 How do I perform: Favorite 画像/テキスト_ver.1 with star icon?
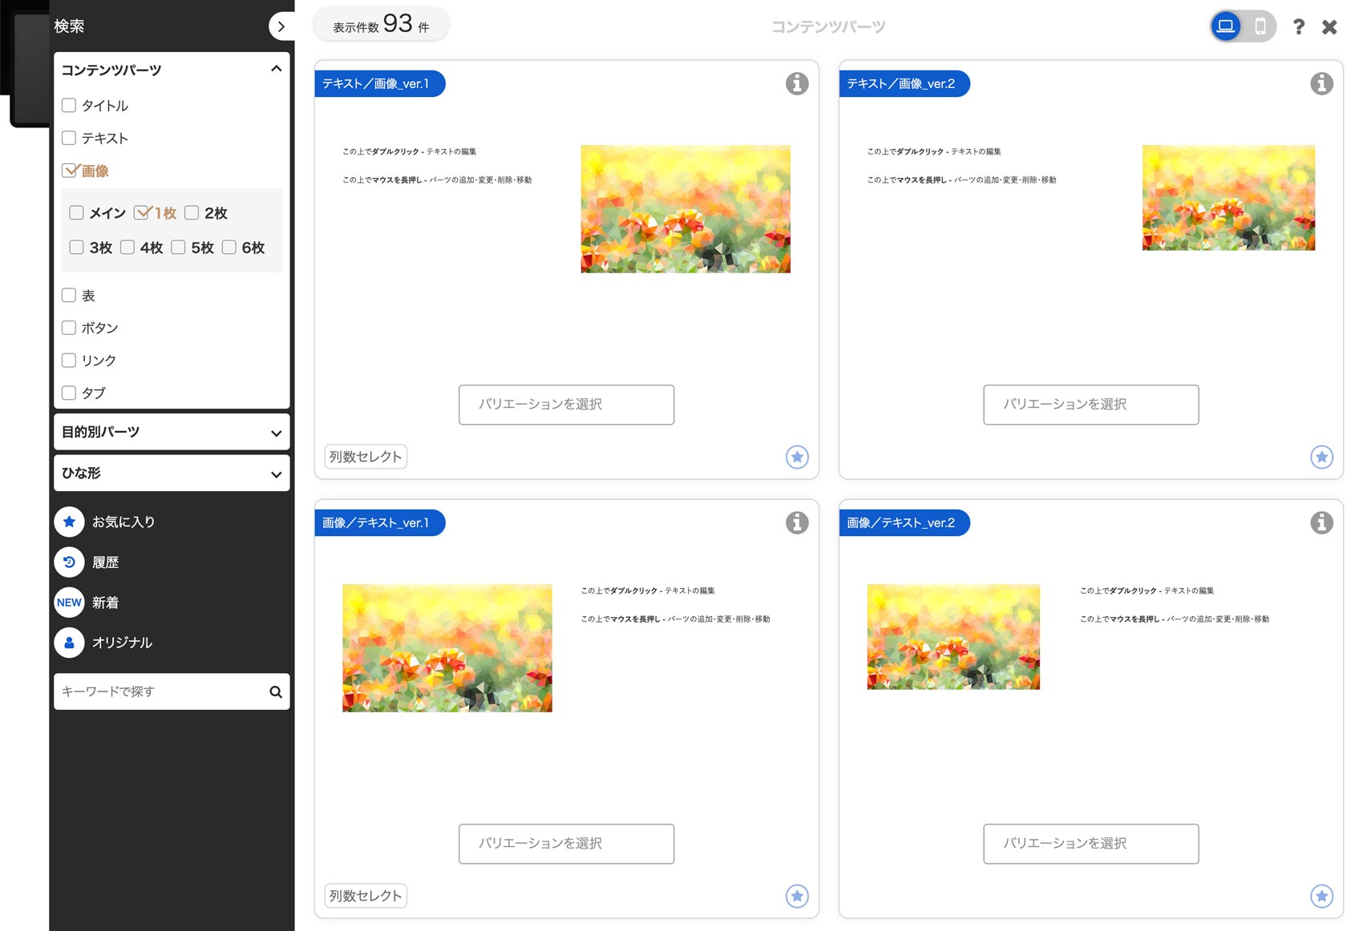tap(797, 896)
